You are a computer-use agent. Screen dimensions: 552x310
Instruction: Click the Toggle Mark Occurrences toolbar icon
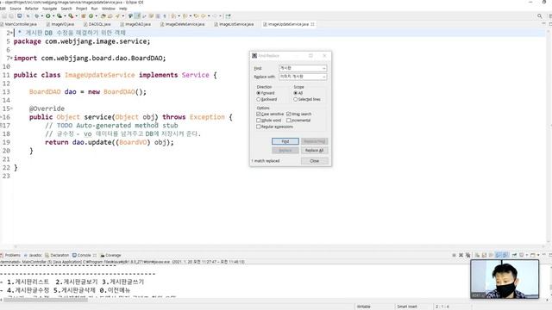[138, 15]
